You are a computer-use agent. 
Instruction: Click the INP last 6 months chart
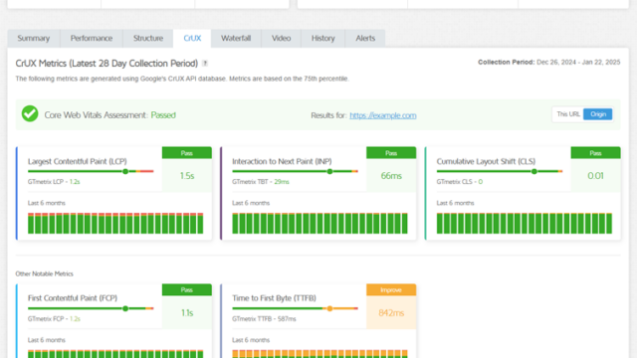coord(319,223)
